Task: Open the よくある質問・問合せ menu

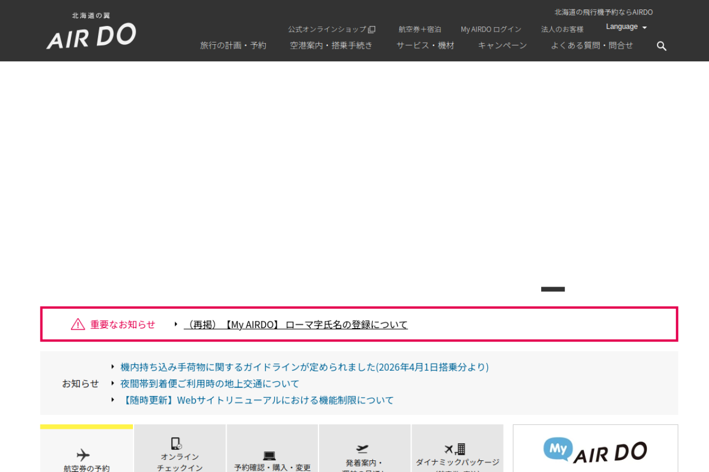Action: tap(592, 45)
